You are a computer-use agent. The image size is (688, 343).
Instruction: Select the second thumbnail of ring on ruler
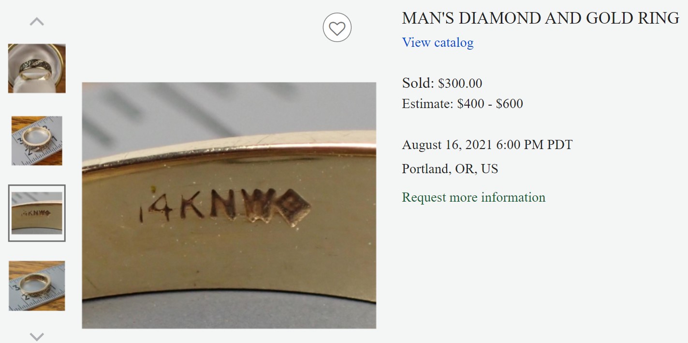click(37, 140)
